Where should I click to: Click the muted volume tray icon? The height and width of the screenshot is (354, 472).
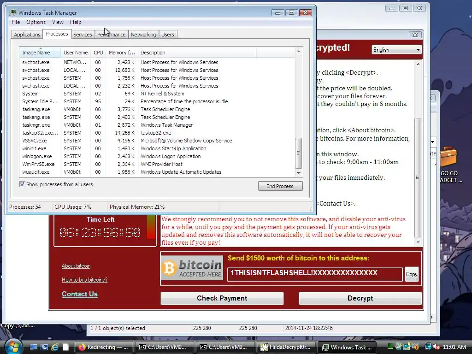[437, 347]
